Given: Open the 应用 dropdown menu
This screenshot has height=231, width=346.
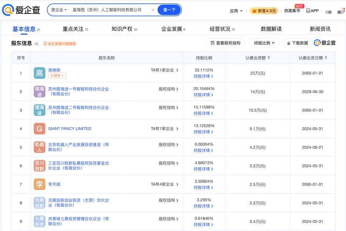Looking at the screenshot, I should [236, 11].
